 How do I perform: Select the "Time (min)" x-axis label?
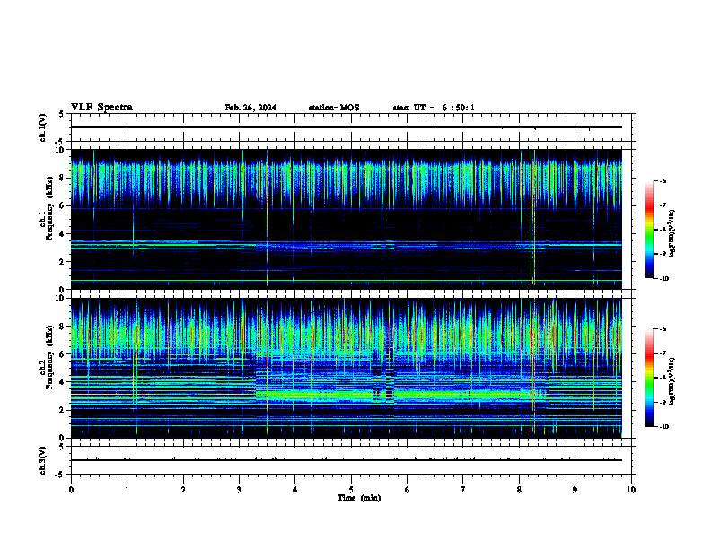coord(359,498)
